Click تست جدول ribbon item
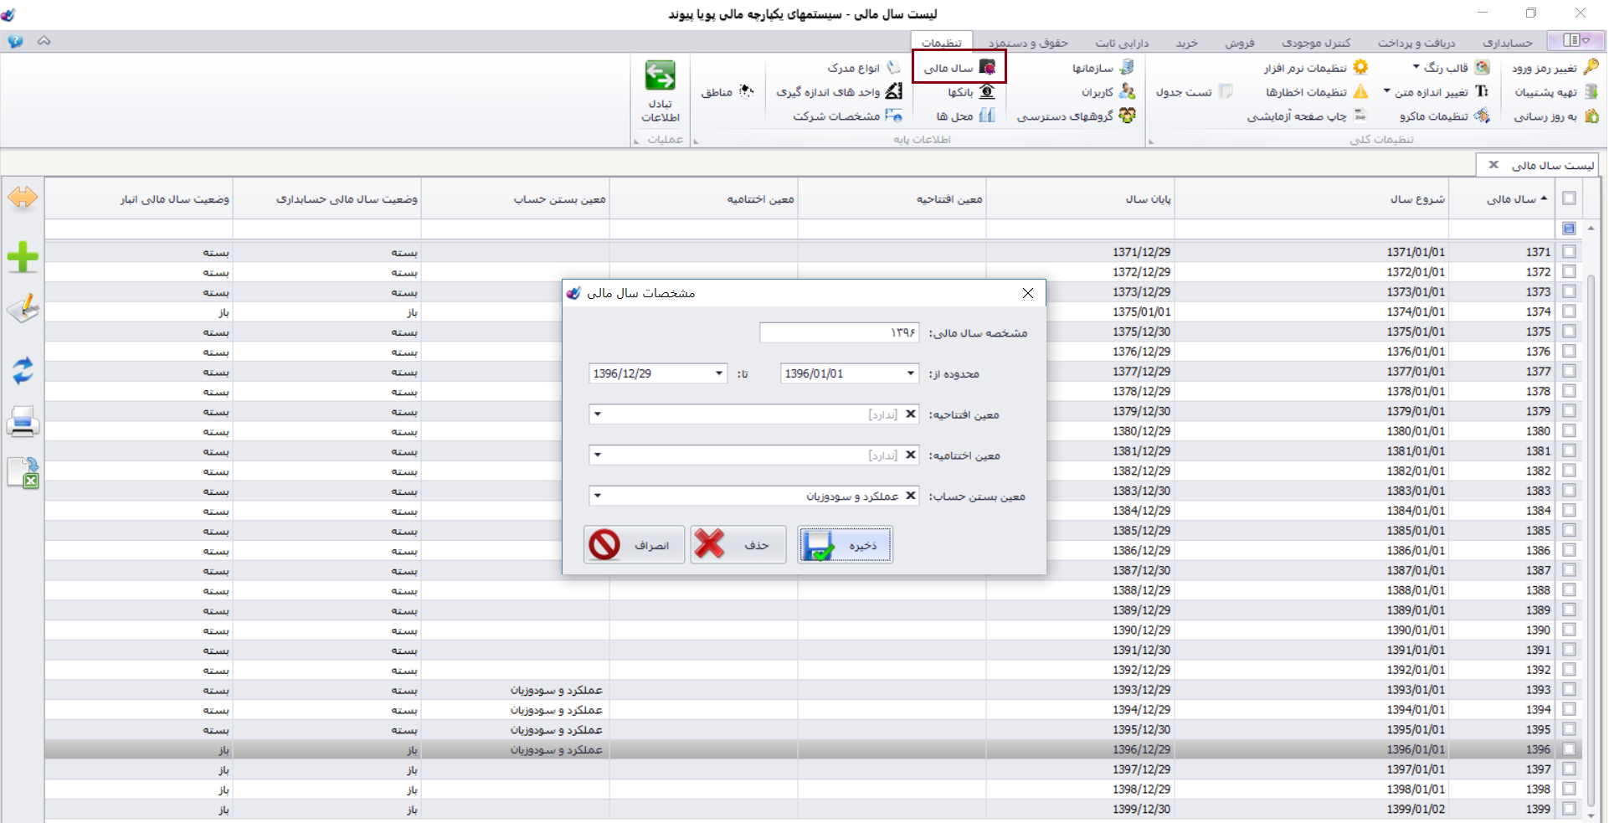This screenshot has height=823, width=1609. pyautogui.click(x=1194, y=92)
